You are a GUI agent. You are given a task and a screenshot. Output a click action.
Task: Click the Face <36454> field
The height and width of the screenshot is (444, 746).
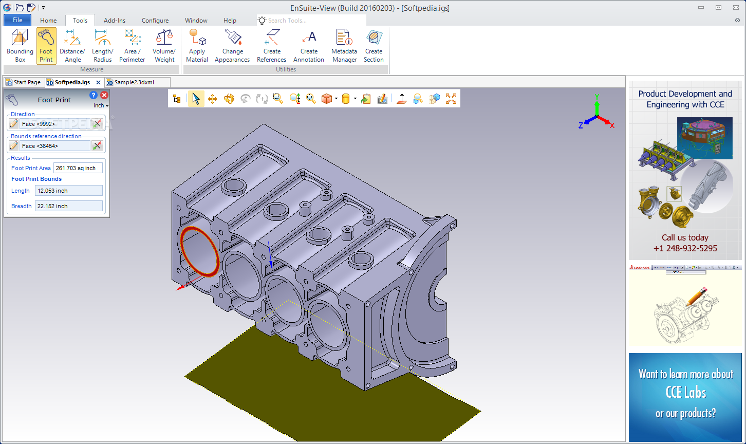pos(55,146)
